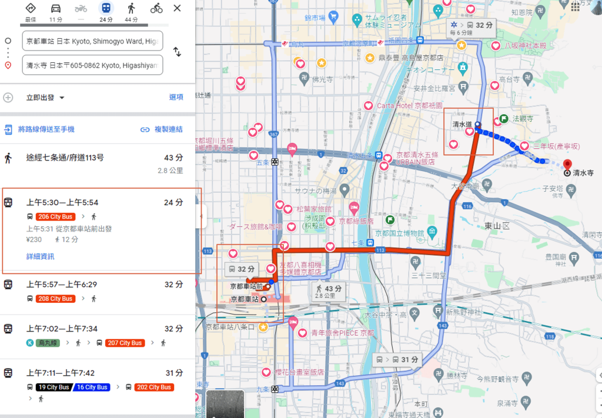The height and width of the screenshot is (418, 602).
Task: Click the 清水寺 destination red pin
Action: tap(567, 165)
